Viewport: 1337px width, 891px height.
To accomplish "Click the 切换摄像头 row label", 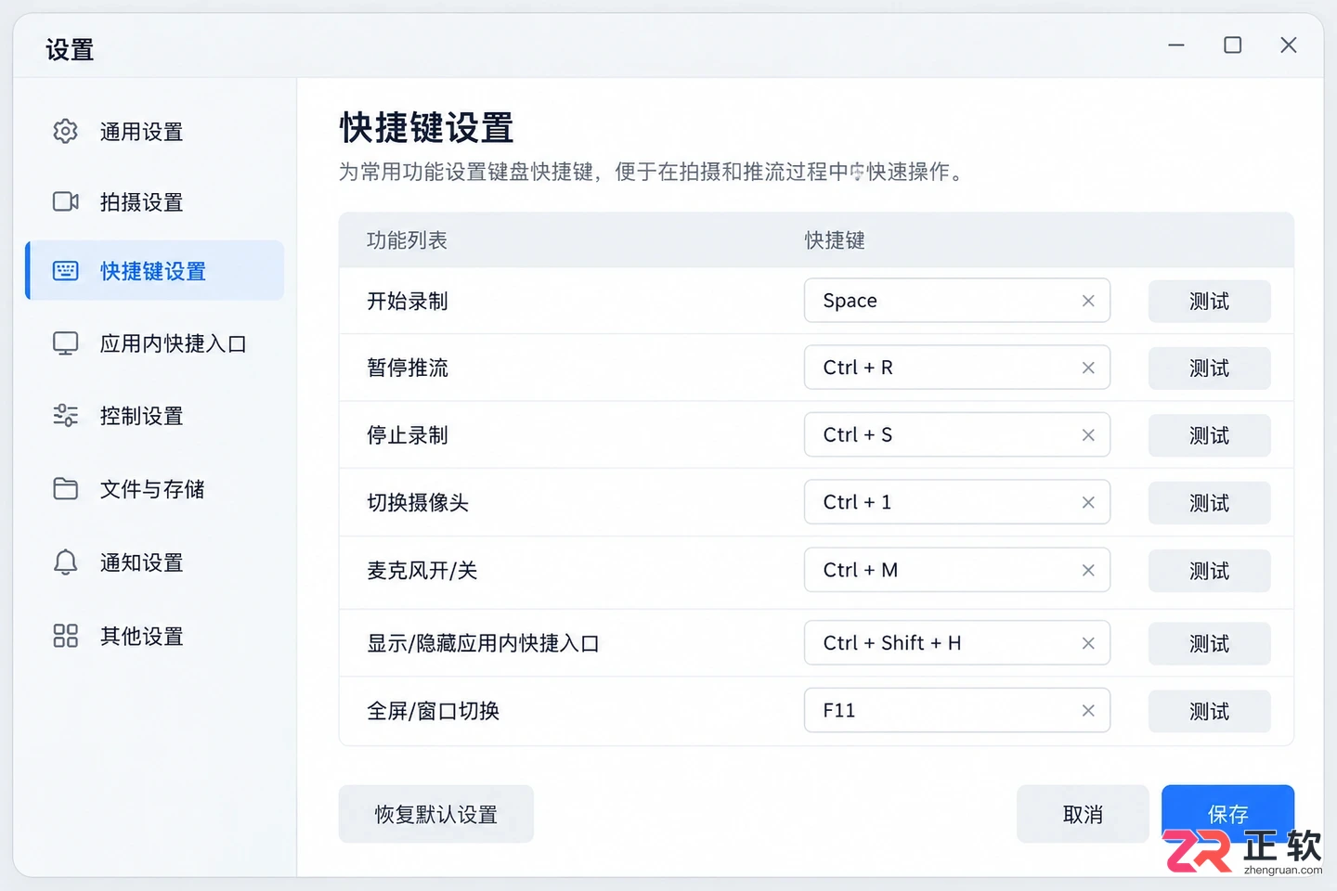I will (418, 502).
